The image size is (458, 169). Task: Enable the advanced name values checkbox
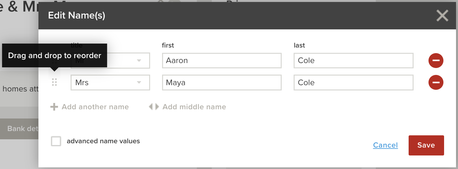pos(56,141)
